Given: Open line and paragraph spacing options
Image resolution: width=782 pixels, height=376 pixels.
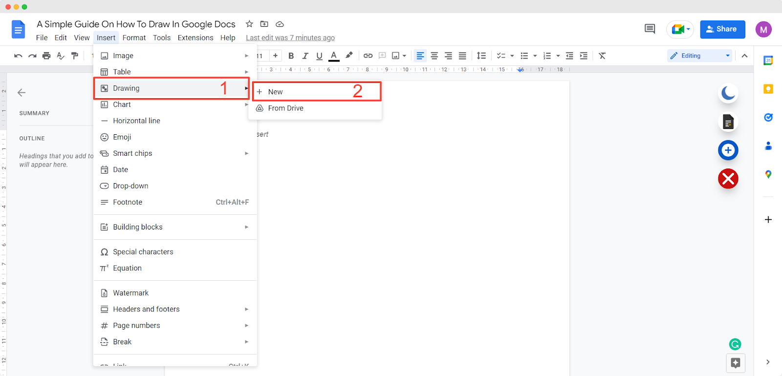Looking at the screenshot, I should (481, 56).
